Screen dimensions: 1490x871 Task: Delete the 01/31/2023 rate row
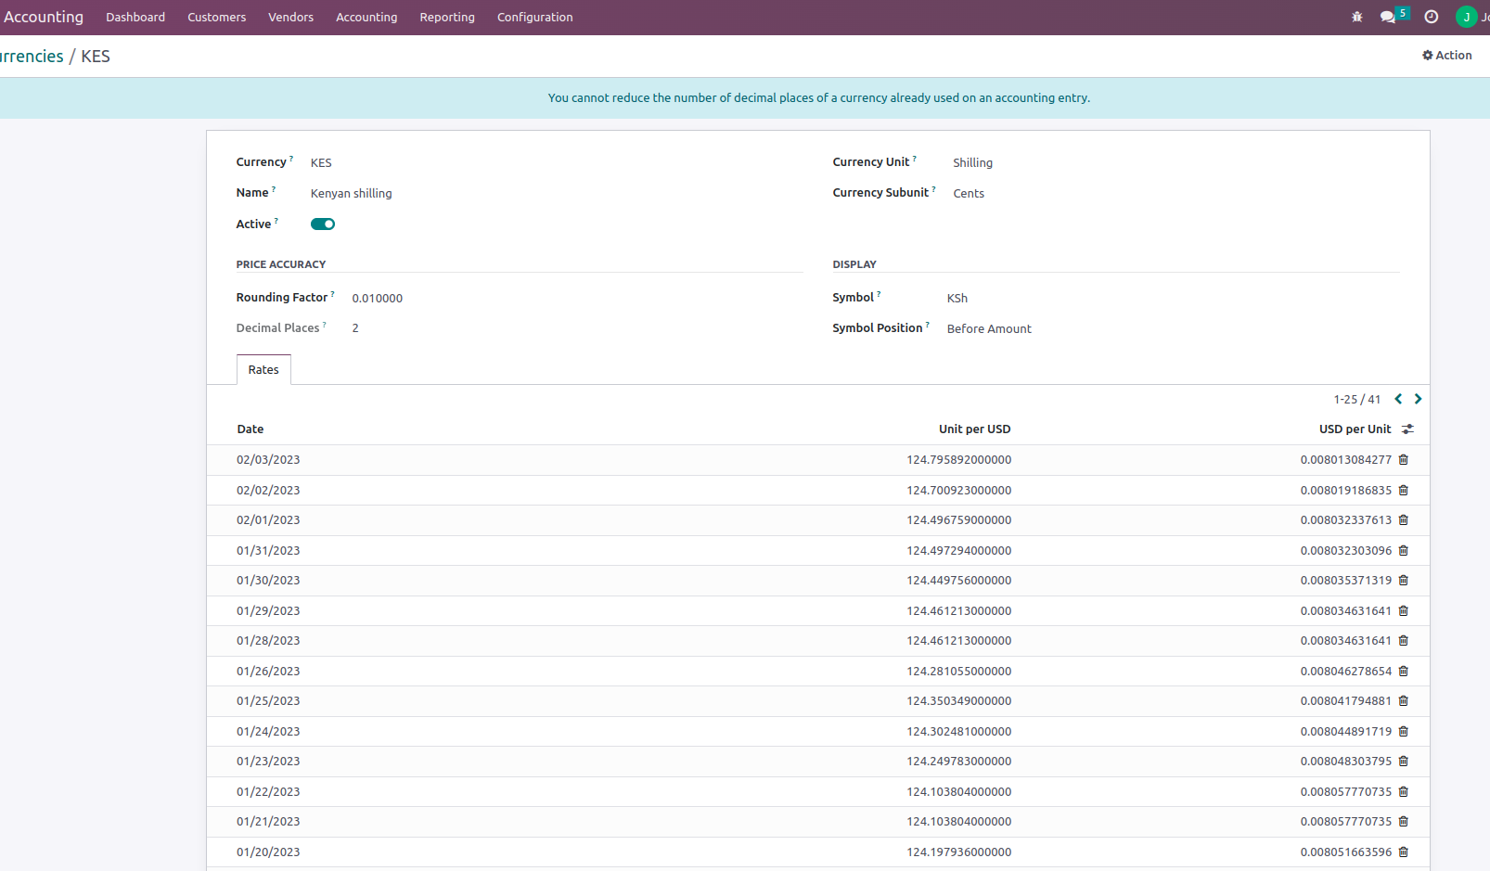[1404, 551]
